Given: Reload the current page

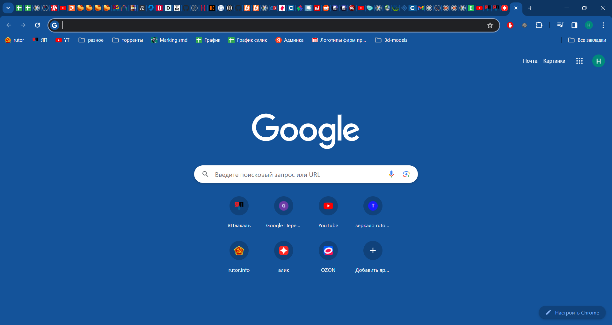Looking at the screenshot, I should tap(37, 25).
